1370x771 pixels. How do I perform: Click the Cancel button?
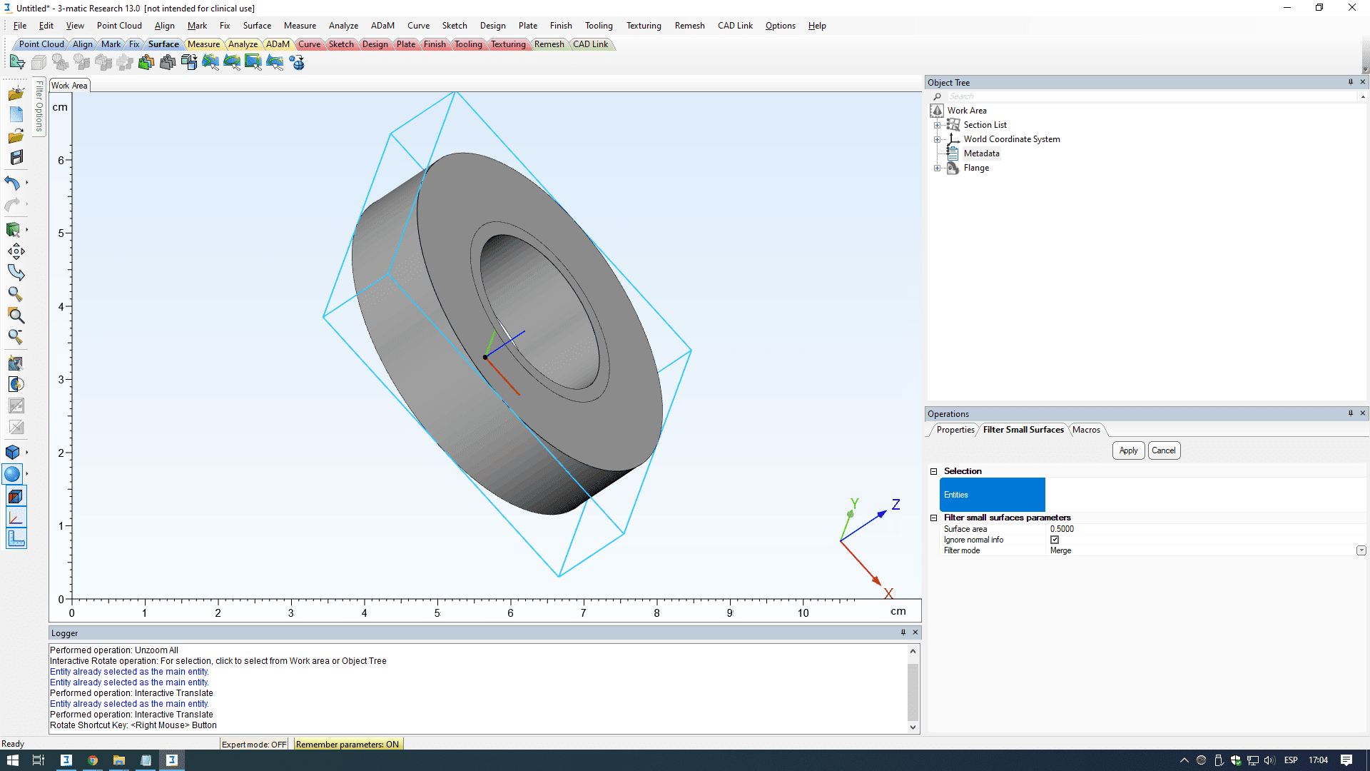pos(1163,450)
